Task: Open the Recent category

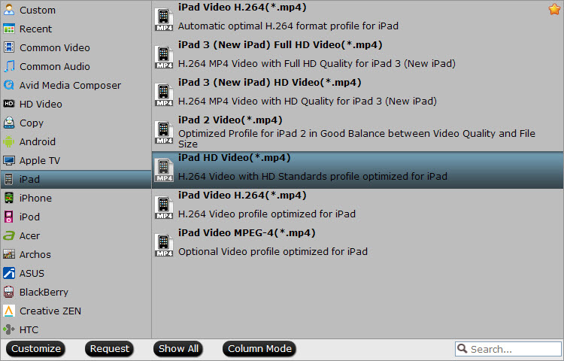Action: (76, 29)
